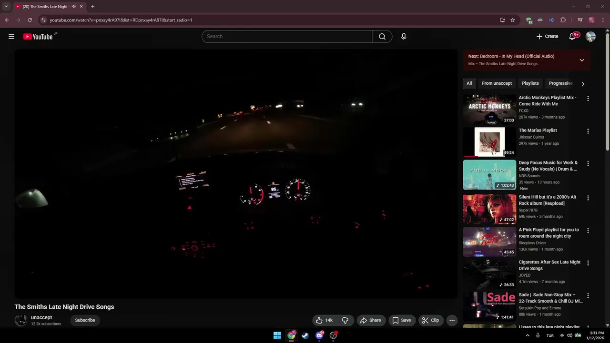This screenshot has width=610, height=343.
Task: Go back to previous page
Action: click(x=7, y=20)
